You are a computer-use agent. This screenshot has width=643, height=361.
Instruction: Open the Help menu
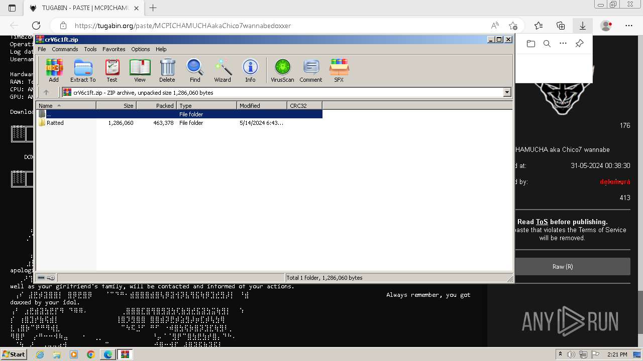click(161, 49)
